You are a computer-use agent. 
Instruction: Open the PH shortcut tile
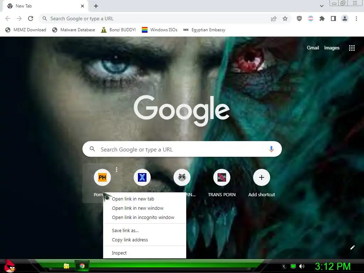coord(102,178)
